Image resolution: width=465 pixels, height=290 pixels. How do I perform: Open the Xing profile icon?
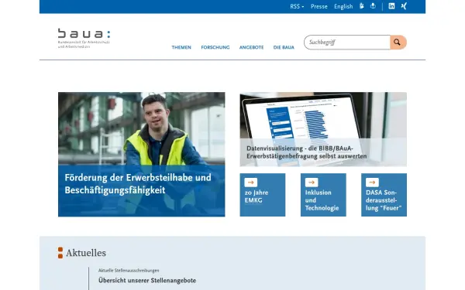click(404, 6)
